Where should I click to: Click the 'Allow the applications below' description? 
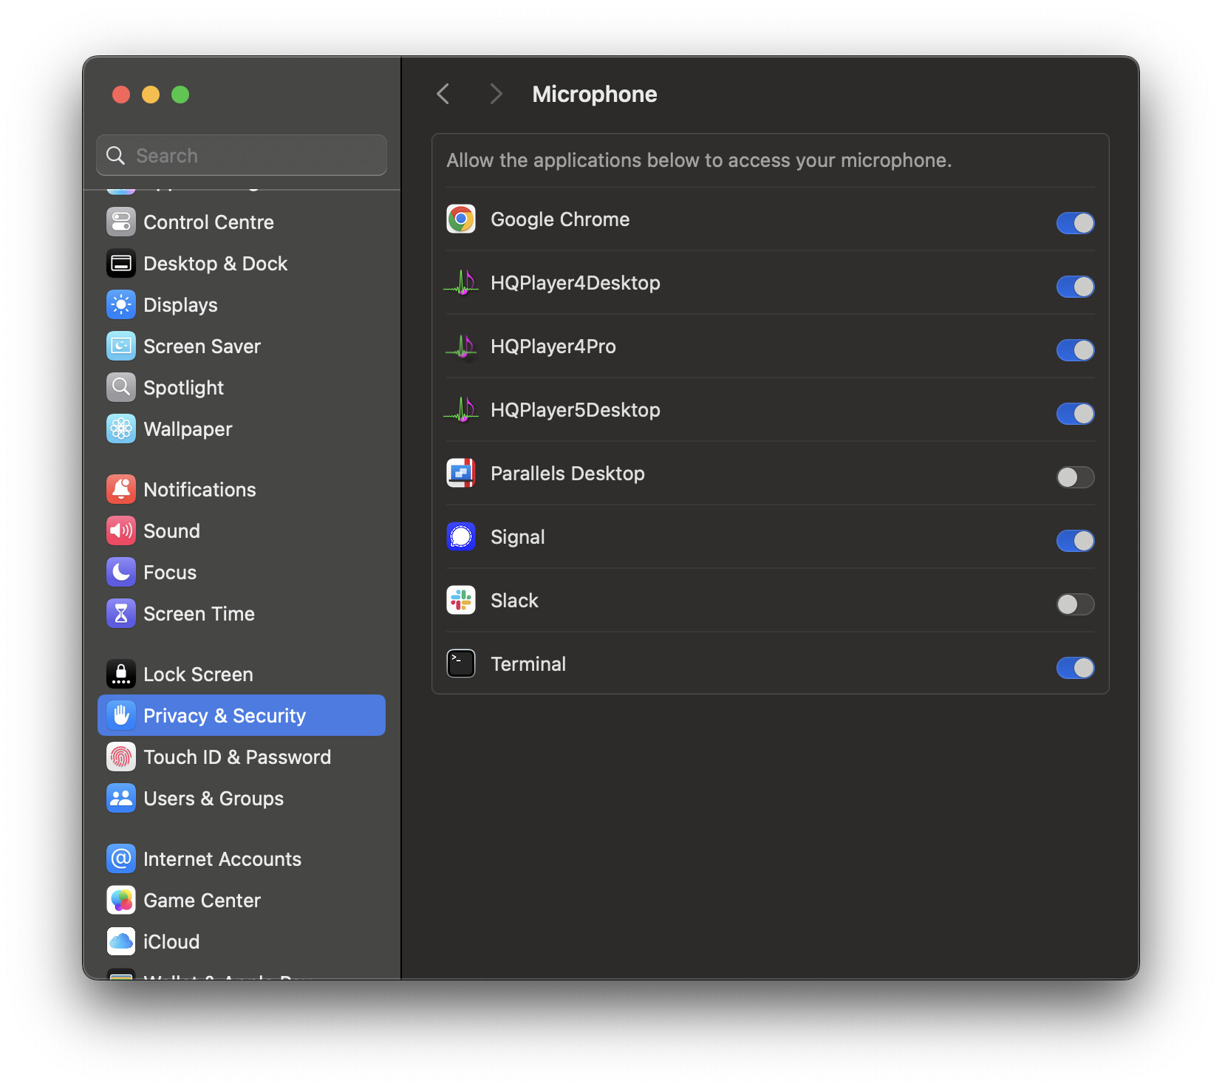pyautogui.click(x=700, y=160)
